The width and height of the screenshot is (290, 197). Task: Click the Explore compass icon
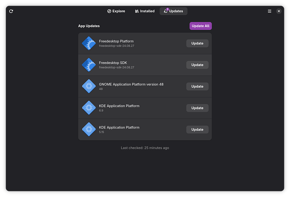109,11
